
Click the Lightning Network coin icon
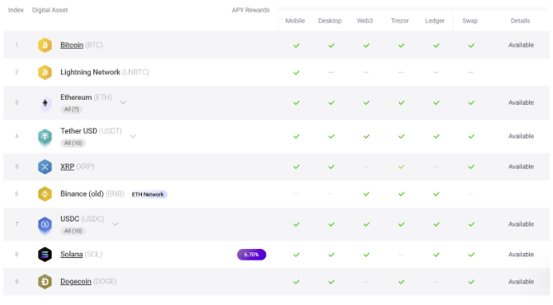[45, 73]
